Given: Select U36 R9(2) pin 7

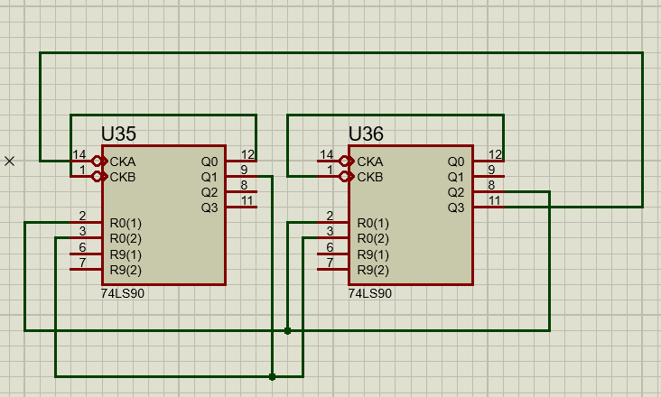Looking at the screenshot, I should pyautogui.click(x=333, y=269).
